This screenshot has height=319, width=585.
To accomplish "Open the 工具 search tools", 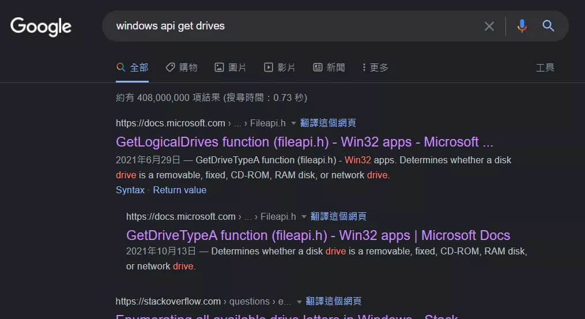I will point(545,67).
